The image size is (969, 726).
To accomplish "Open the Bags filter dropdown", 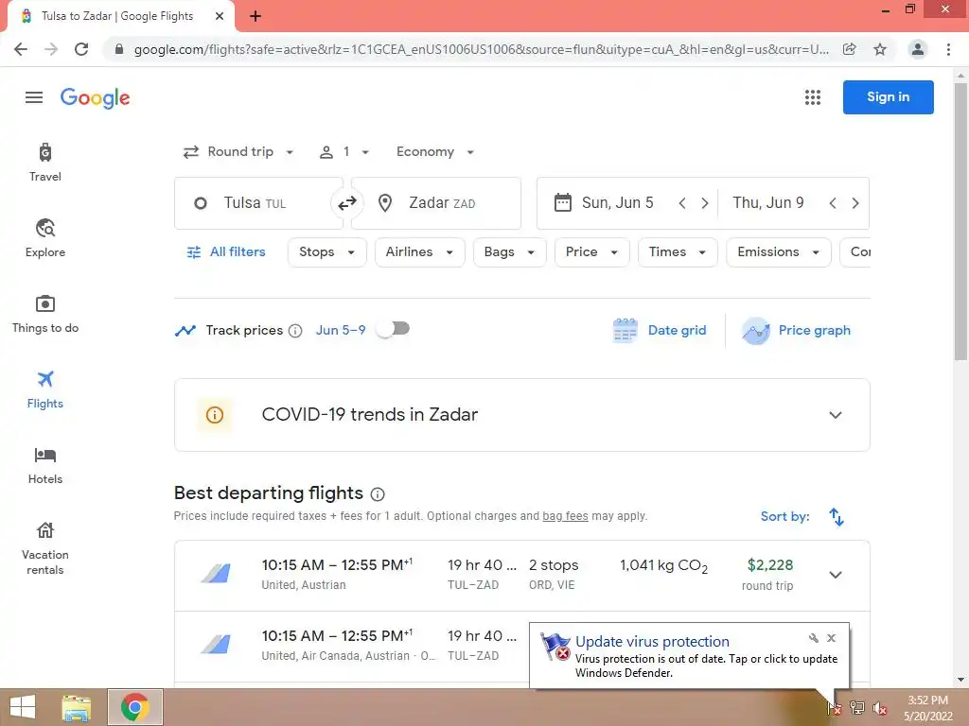I will [510, 251].
